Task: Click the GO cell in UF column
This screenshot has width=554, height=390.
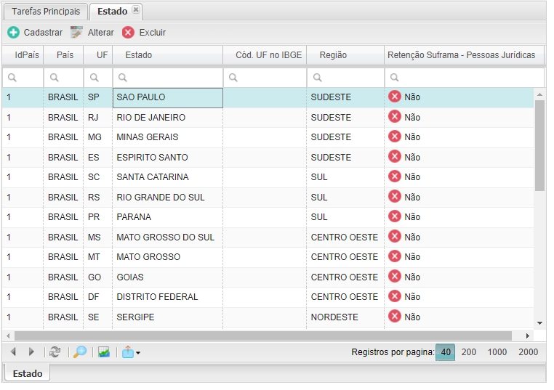Action: [x=98, y=277]
